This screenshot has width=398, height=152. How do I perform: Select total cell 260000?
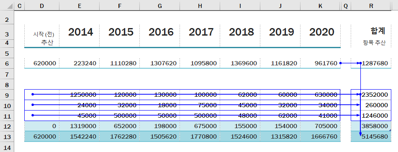click(x=371, y=105)
